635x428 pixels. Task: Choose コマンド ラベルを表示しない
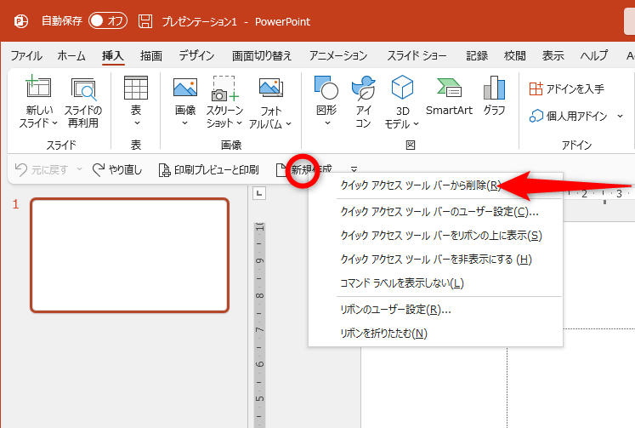pyautogui.click(x=402, y=282)
